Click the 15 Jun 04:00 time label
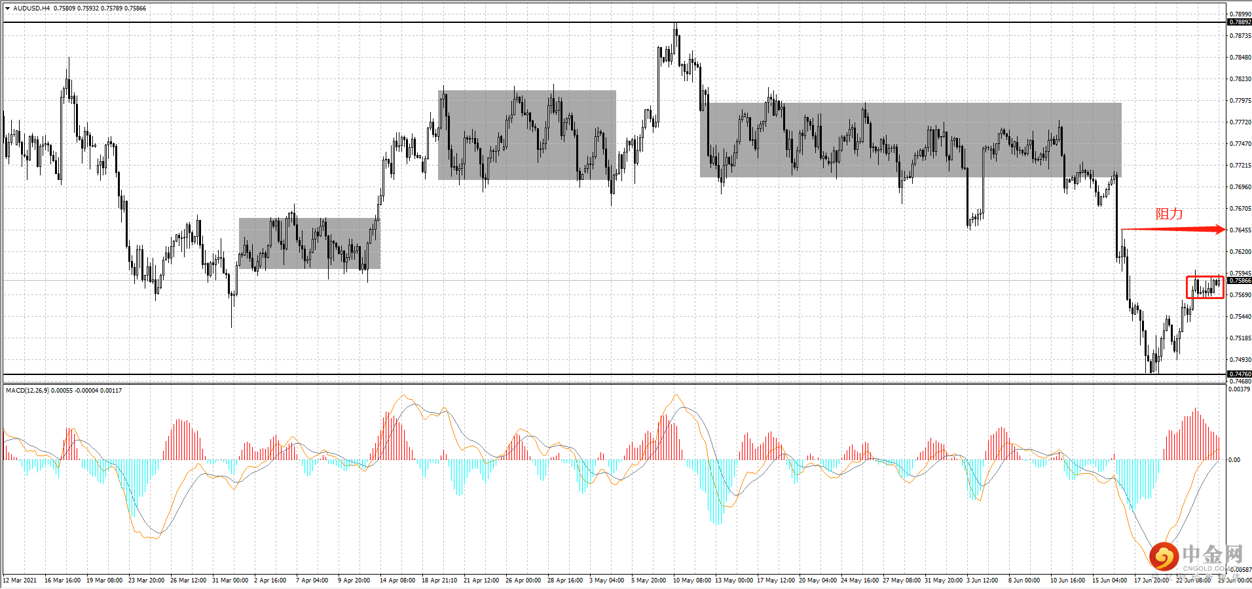1252x589 pixels. 1110,580
